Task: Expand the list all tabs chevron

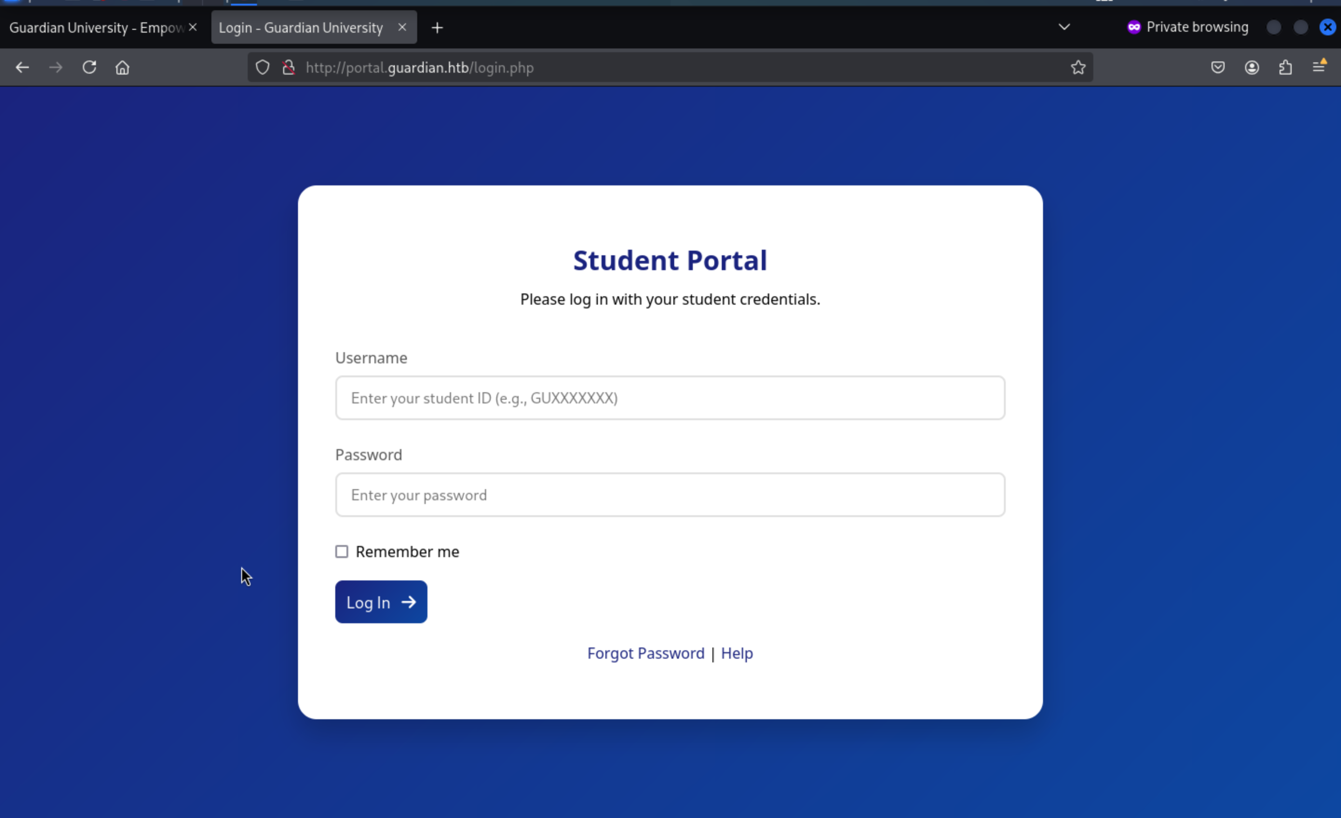Action: 1064,27
